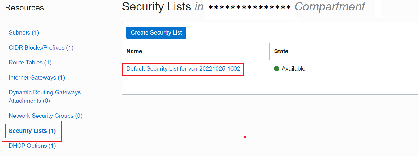The width and height of the screenshot is (418, 156).
Task: Click the Compartment word in the title
Action: click(x=330, y=7)
